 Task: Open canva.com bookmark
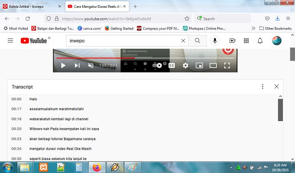click(90, 29)
